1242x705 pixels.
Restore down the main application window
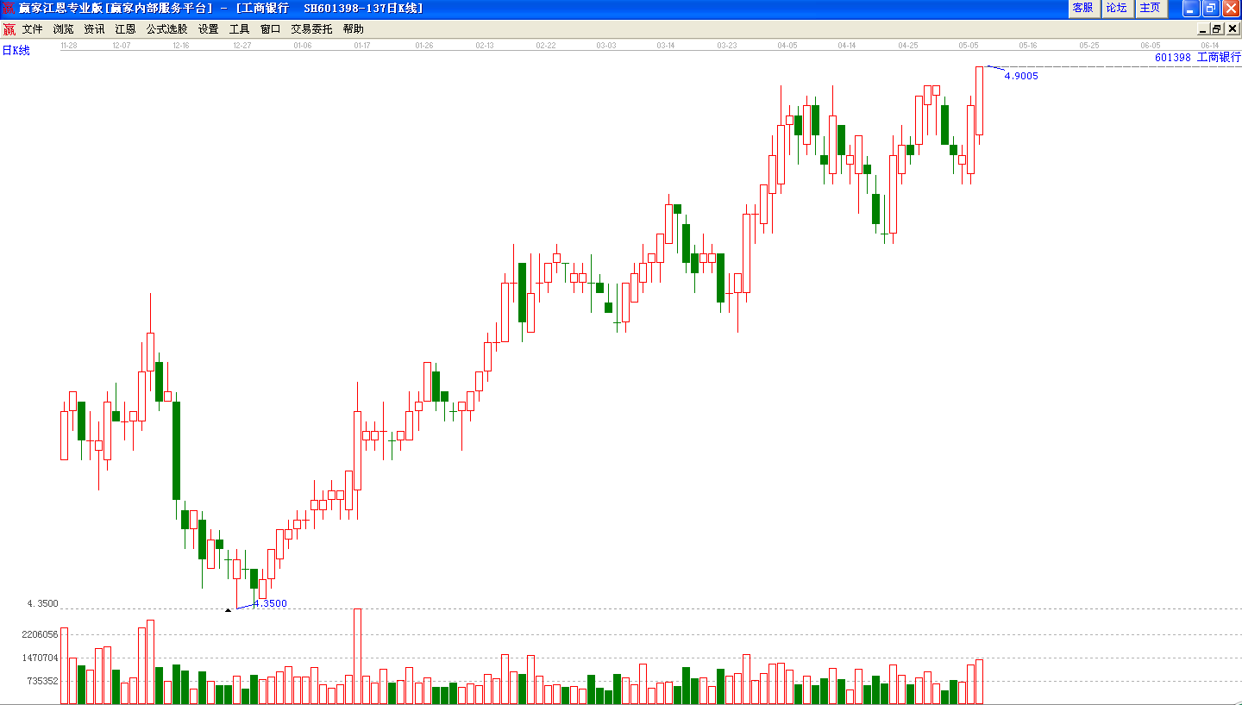[x=1210, y=9]
